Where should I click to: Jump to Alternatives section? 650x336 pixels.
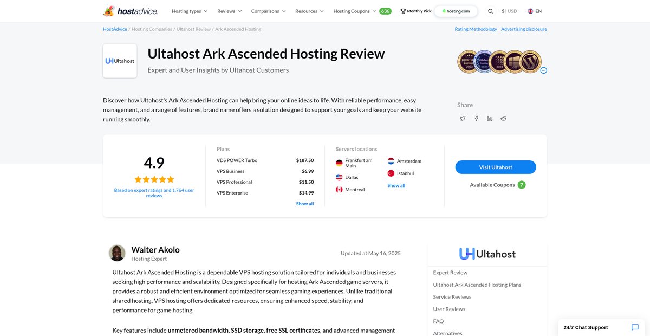pyautogui.click(x=448, y=333)
